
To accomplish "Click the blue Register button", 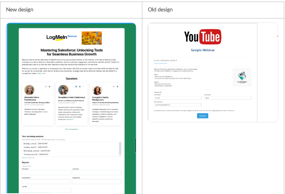I will point(202,116).
